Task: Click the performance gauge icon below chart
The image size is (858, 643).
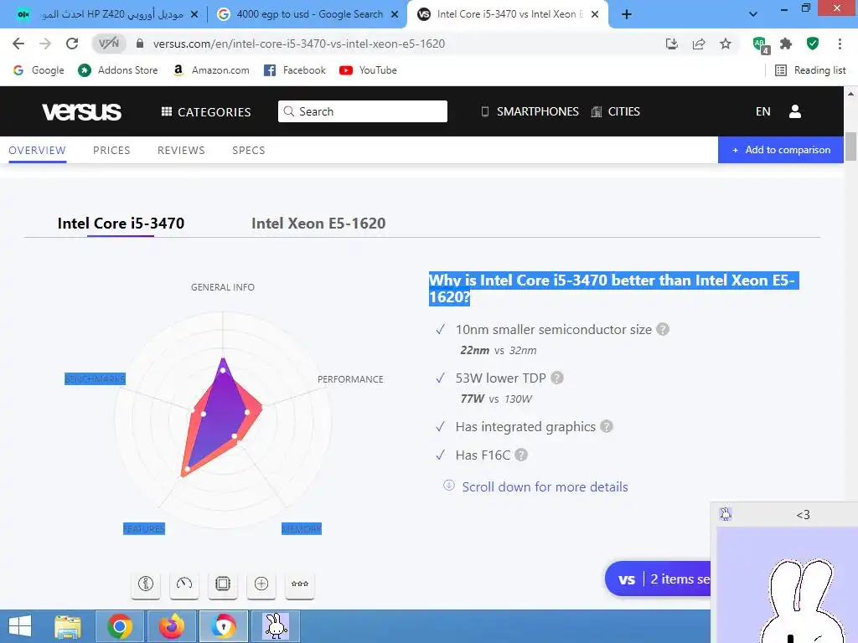Action: pyautogui.click(x=184, y=584)
